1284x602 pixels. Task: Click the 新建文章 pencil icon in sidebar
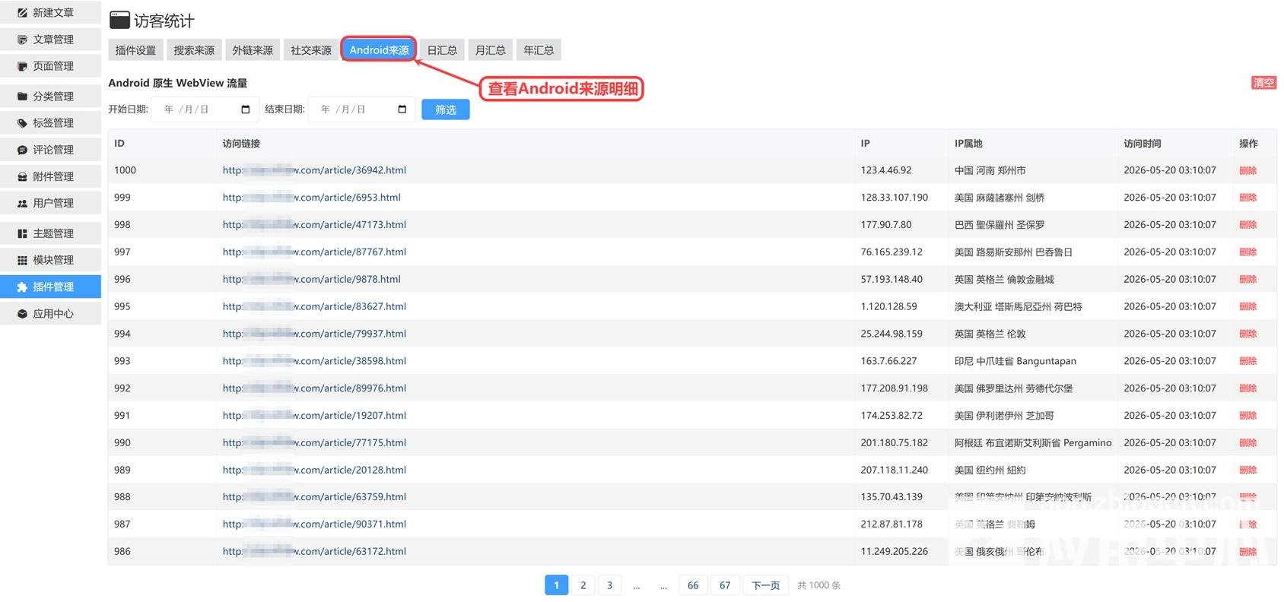[22, 13]
